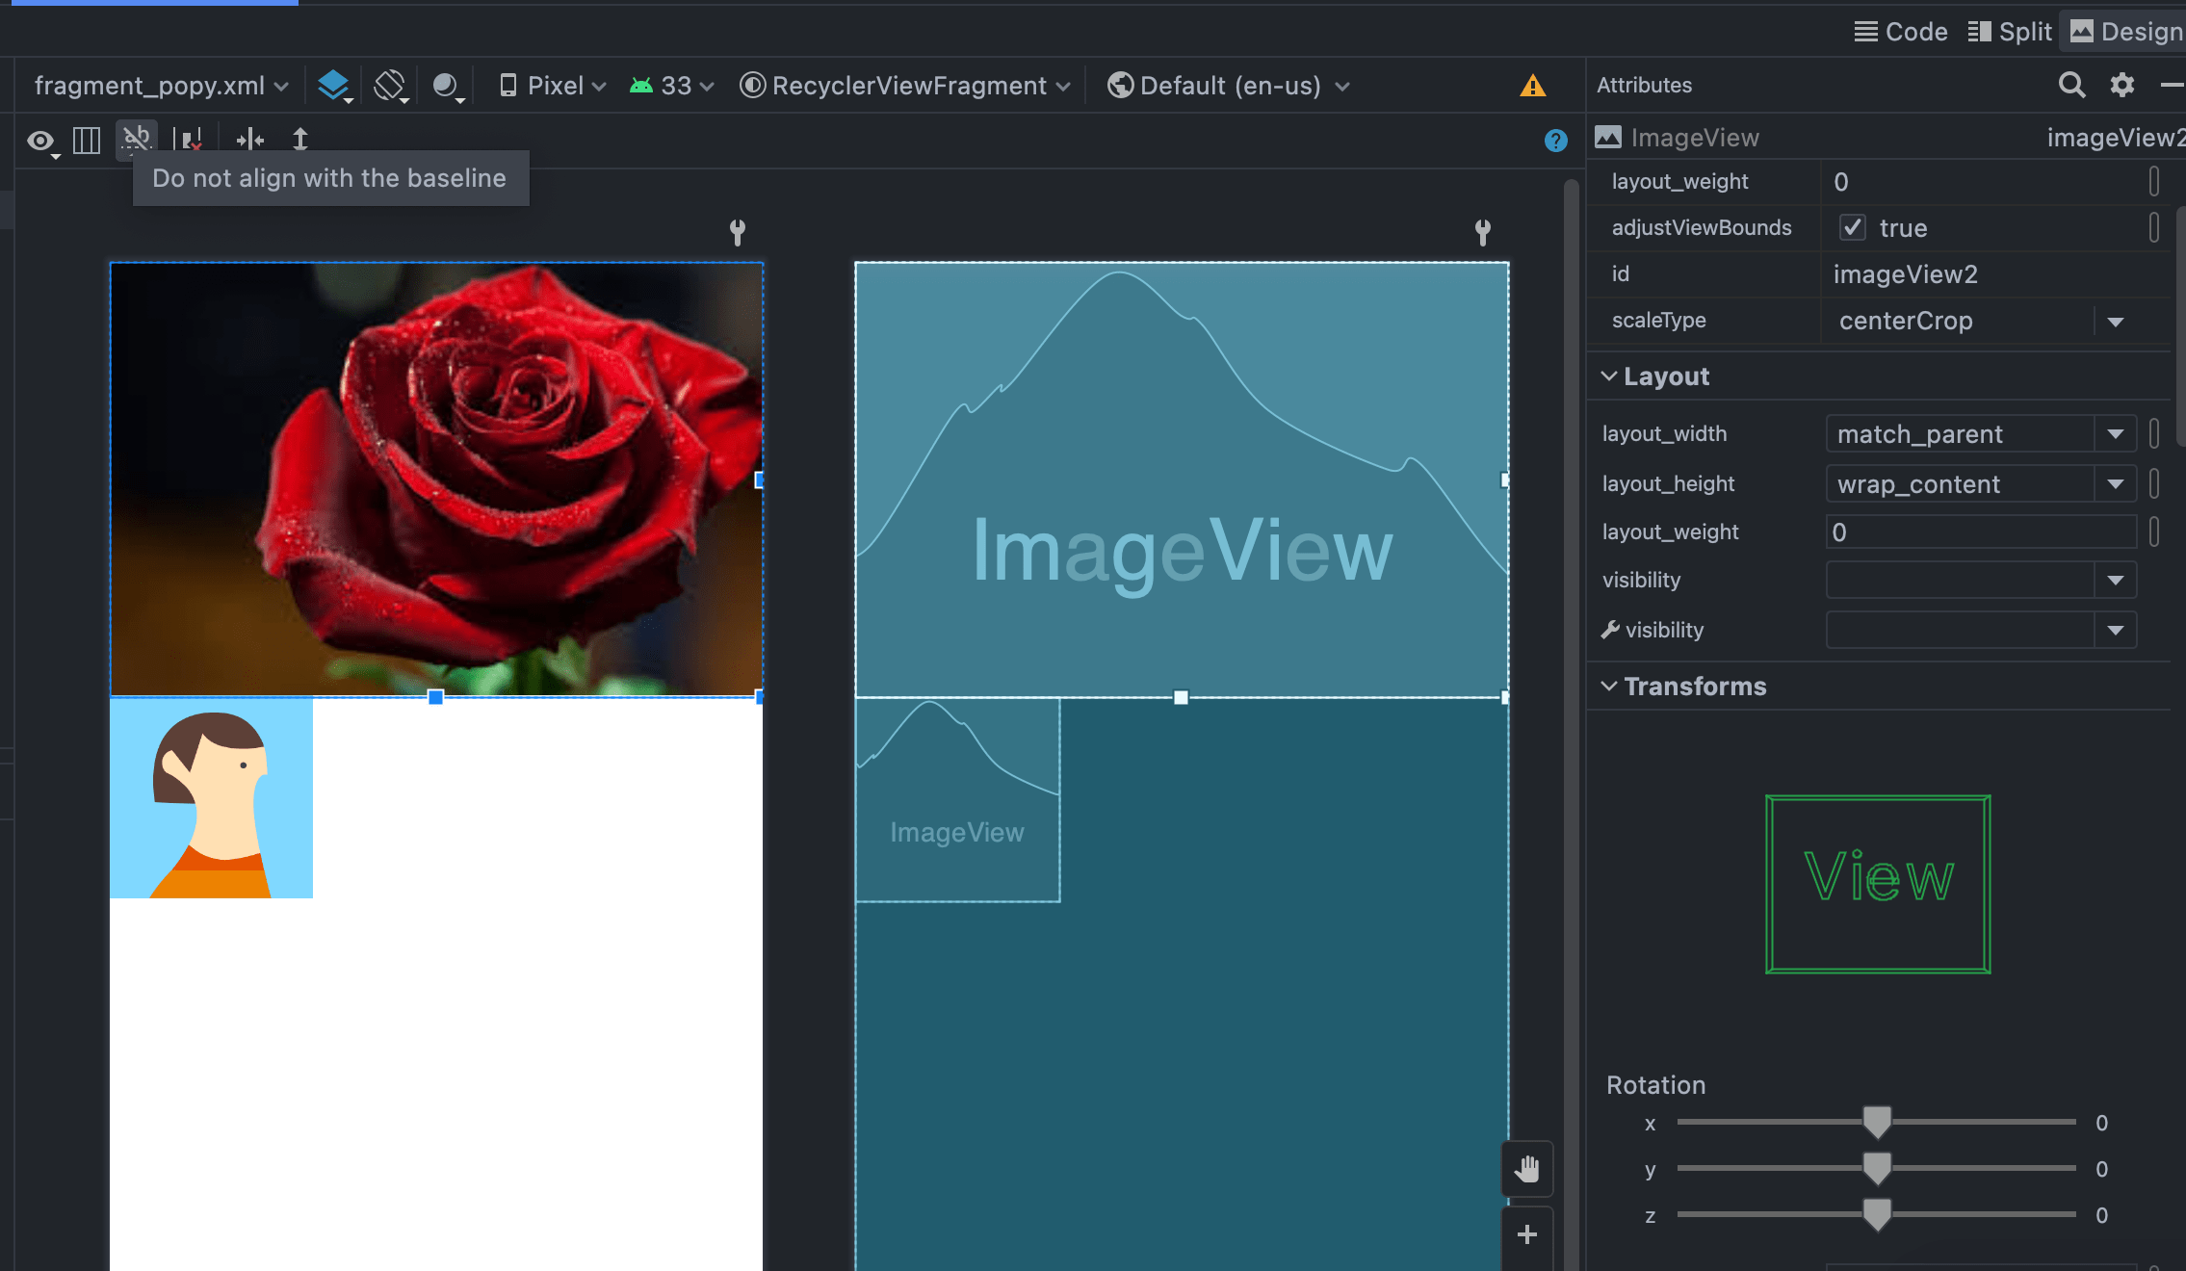Image resolution: width=2186 pixels, height=1271 pixels.
Task: Open the night mode selector icon
Action: click(446, 86)
